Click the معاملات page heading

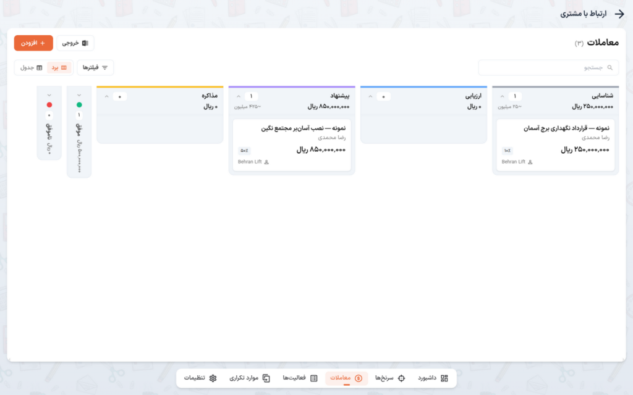(x=603, y=43)
